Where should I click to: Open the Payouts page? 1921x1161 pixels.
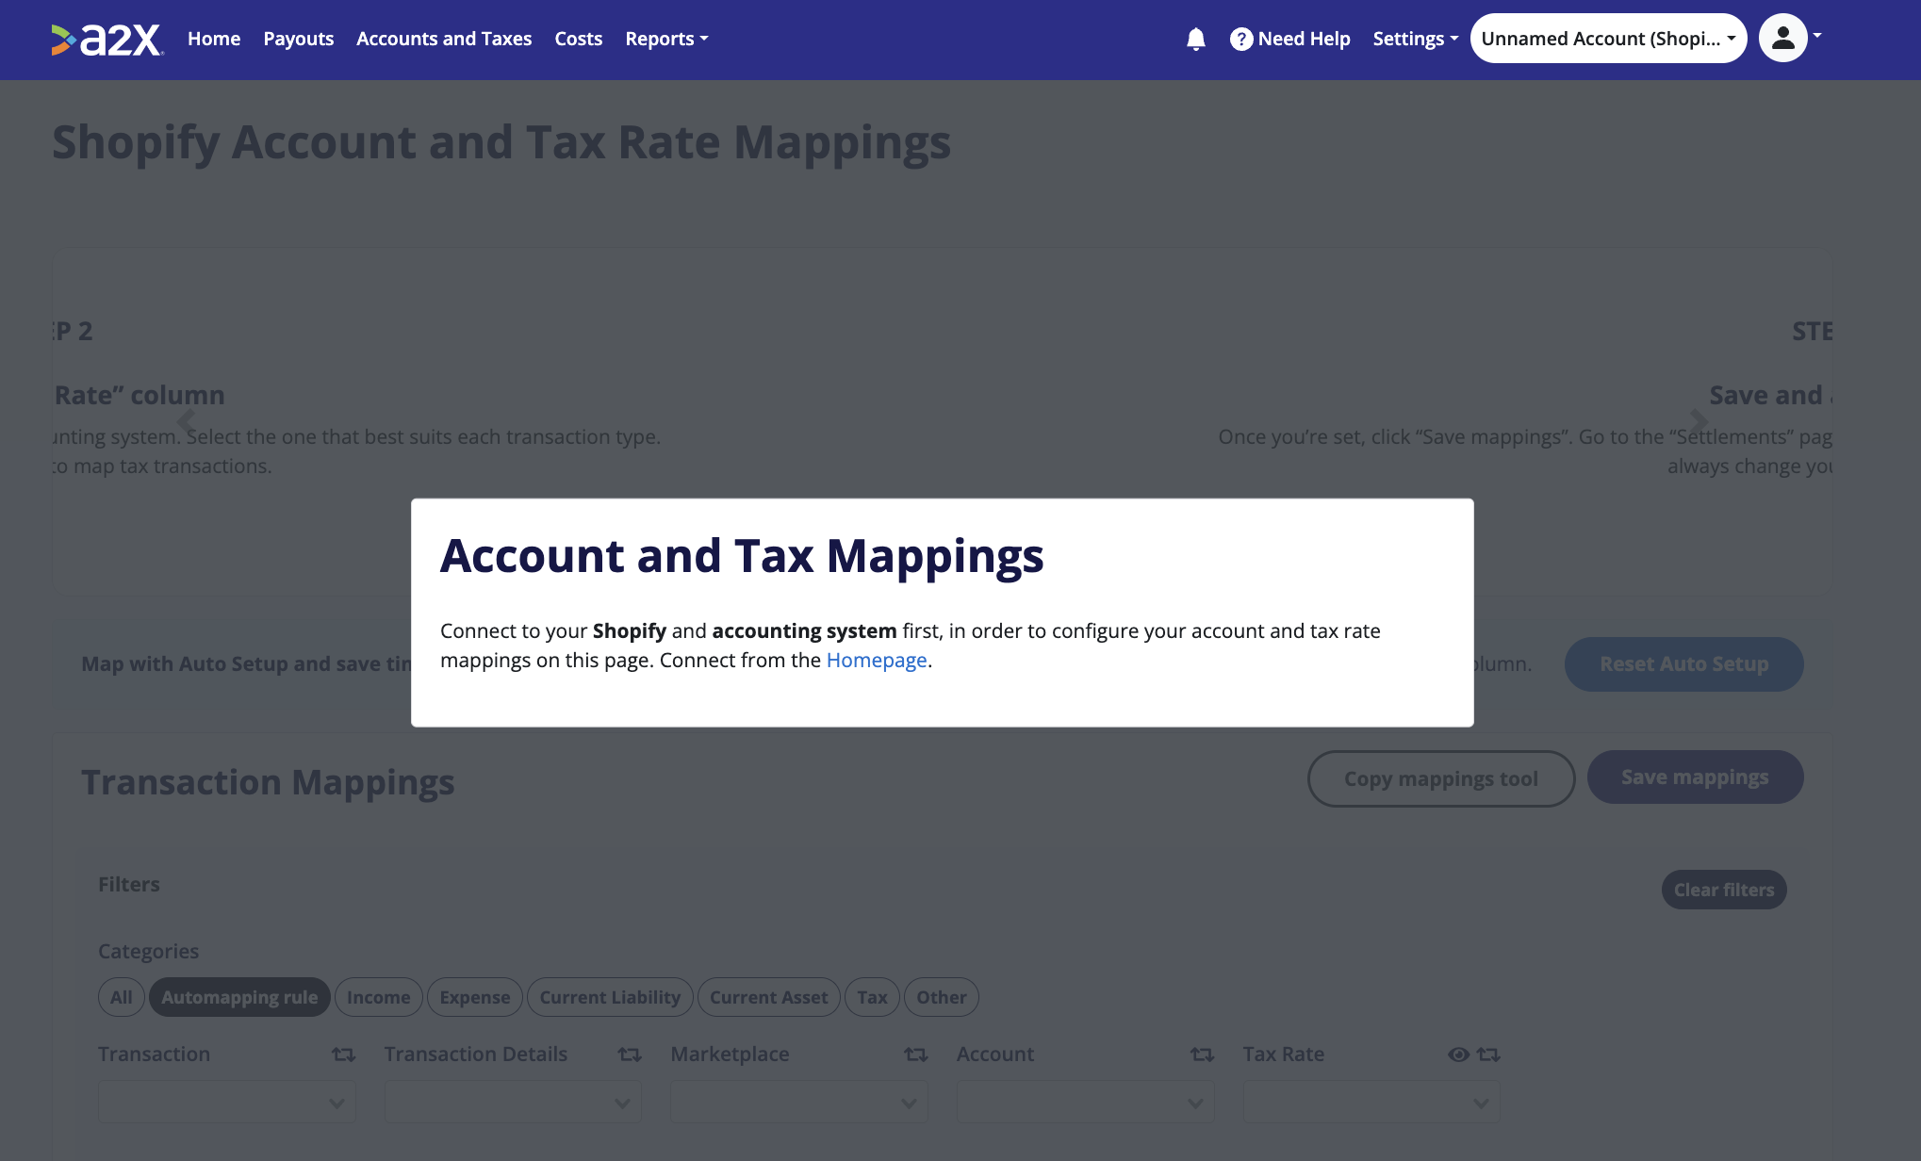(298, 39)
